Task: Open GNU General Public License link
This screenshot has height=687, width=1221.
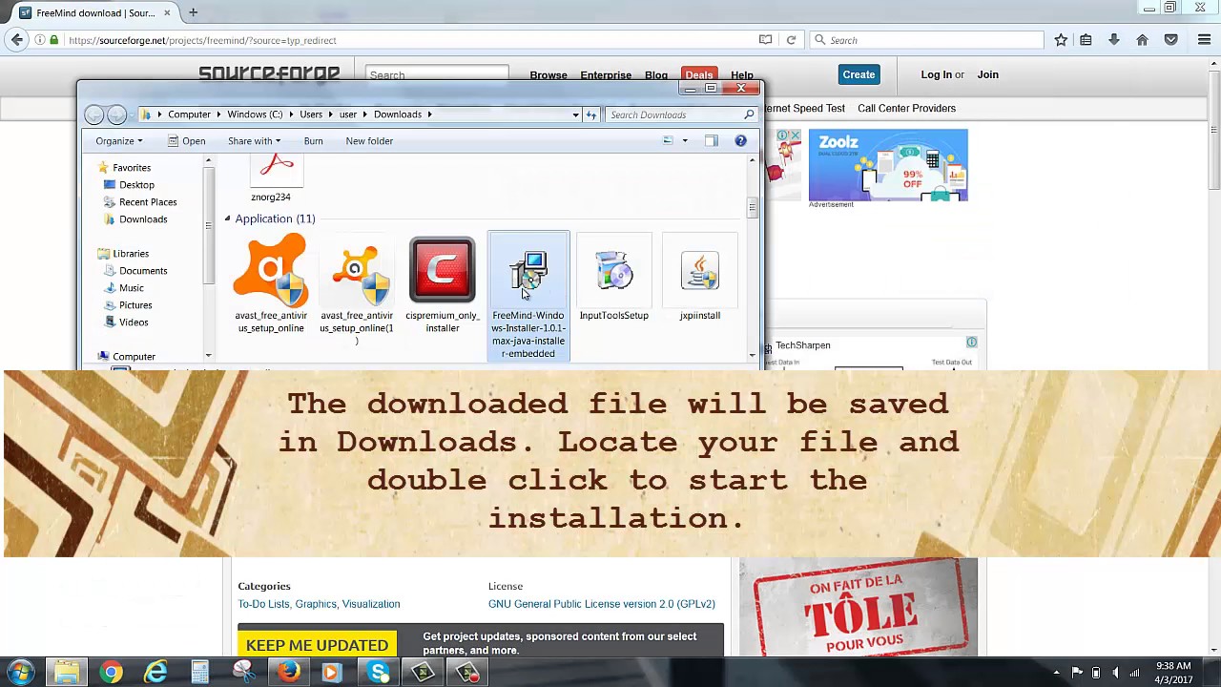Action: point(602,604)
